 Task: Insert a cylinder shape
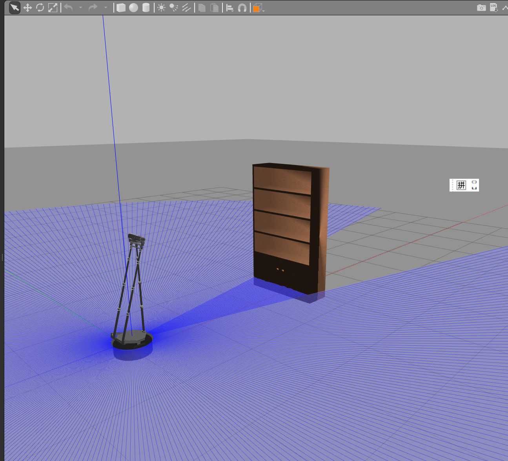(146, 8)
